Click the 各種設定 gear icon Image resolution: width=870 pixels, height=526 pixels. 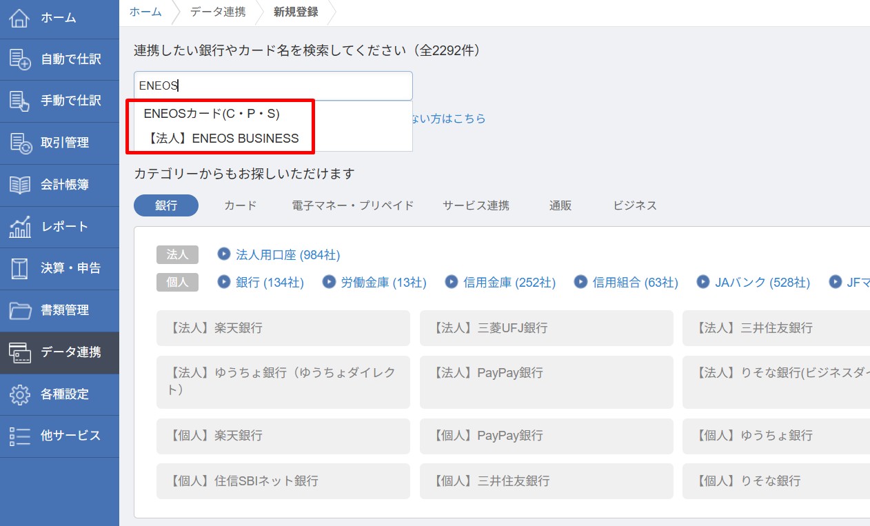point(19,394)
